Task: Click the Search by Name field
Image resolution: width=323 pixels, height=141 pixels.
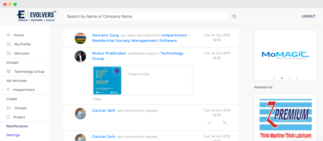Action: (146, 16)
